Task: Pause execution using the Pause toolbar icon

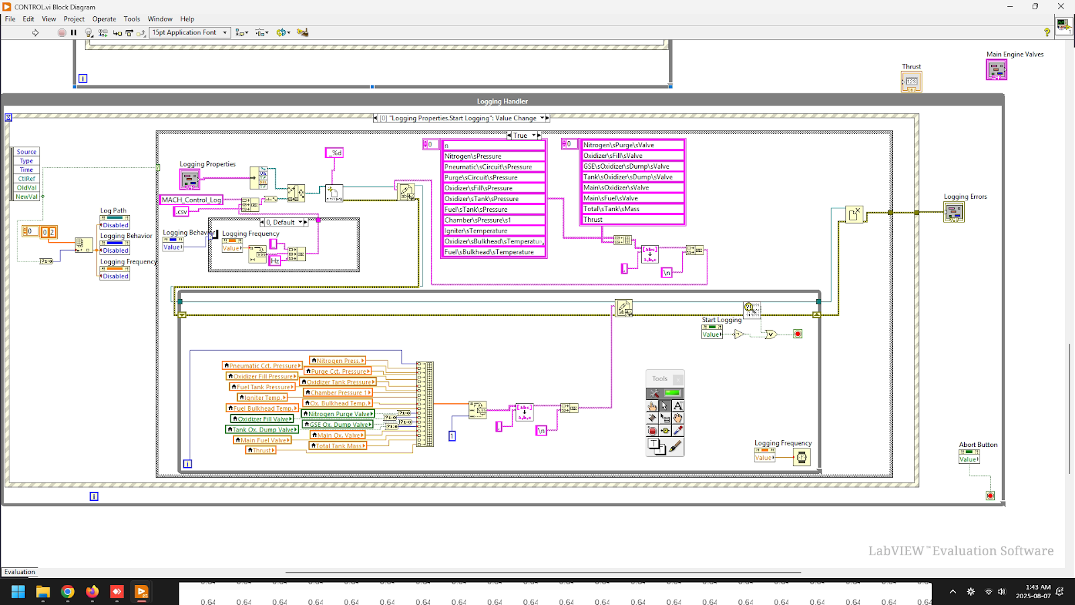Action: (x=73, y=32)
